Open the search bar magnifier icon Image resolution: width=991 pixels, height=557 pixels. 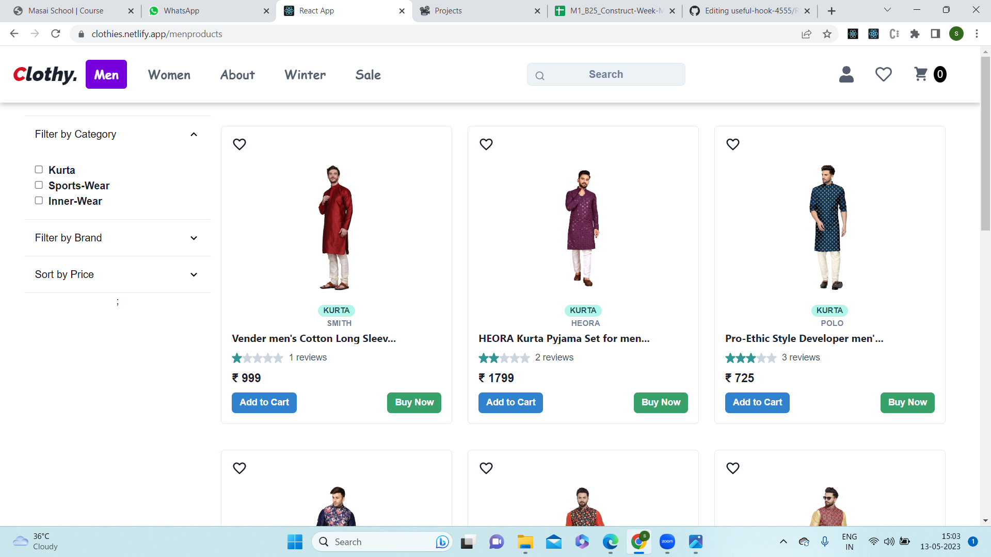539,75
